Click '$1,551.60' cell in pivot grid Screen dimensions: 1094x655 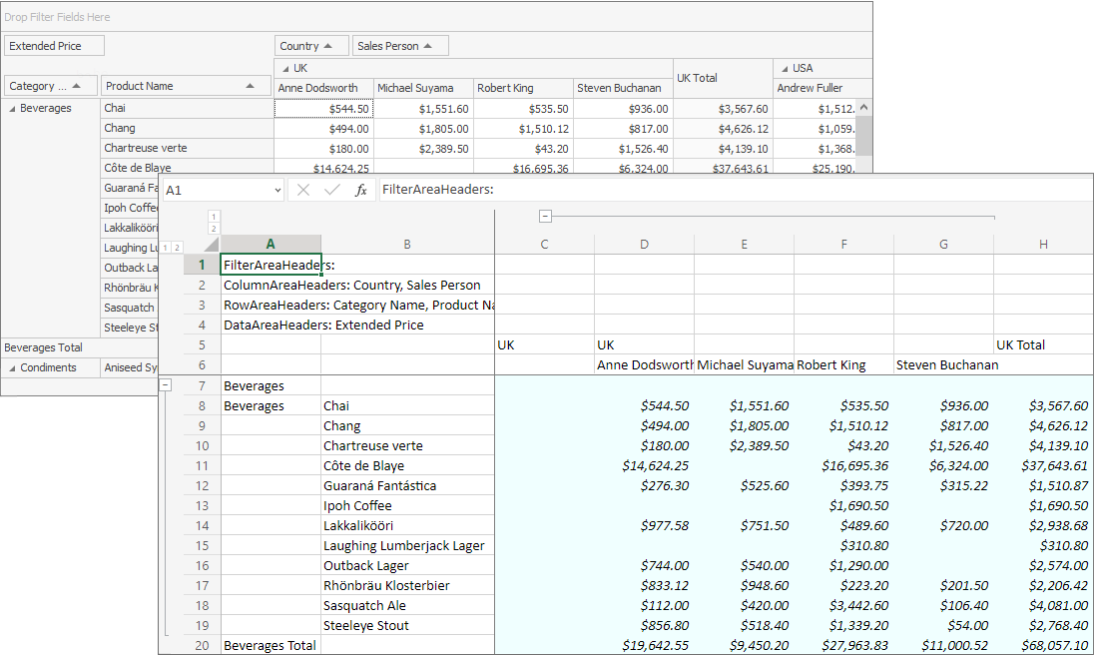[x=423, y=109]
